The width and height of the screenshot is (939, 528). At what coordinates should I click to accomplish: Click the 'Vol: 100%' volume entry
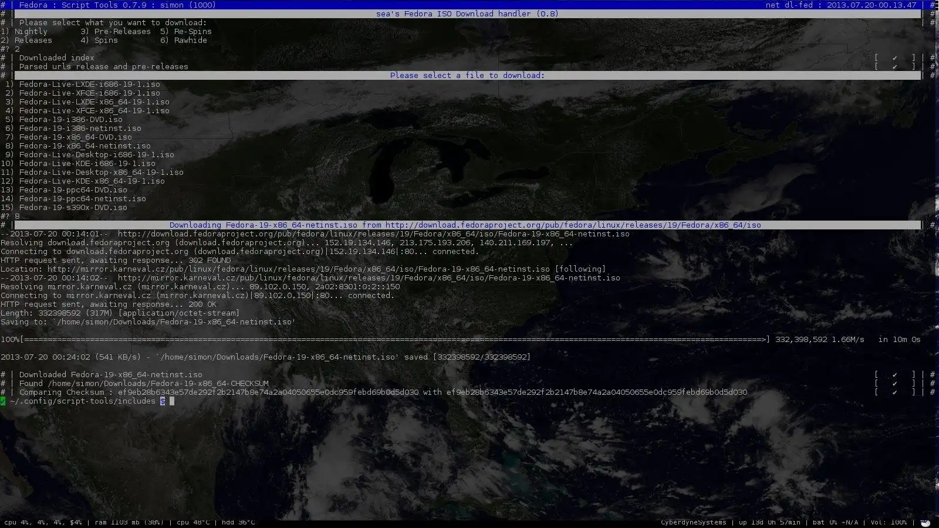coord(889,522)
